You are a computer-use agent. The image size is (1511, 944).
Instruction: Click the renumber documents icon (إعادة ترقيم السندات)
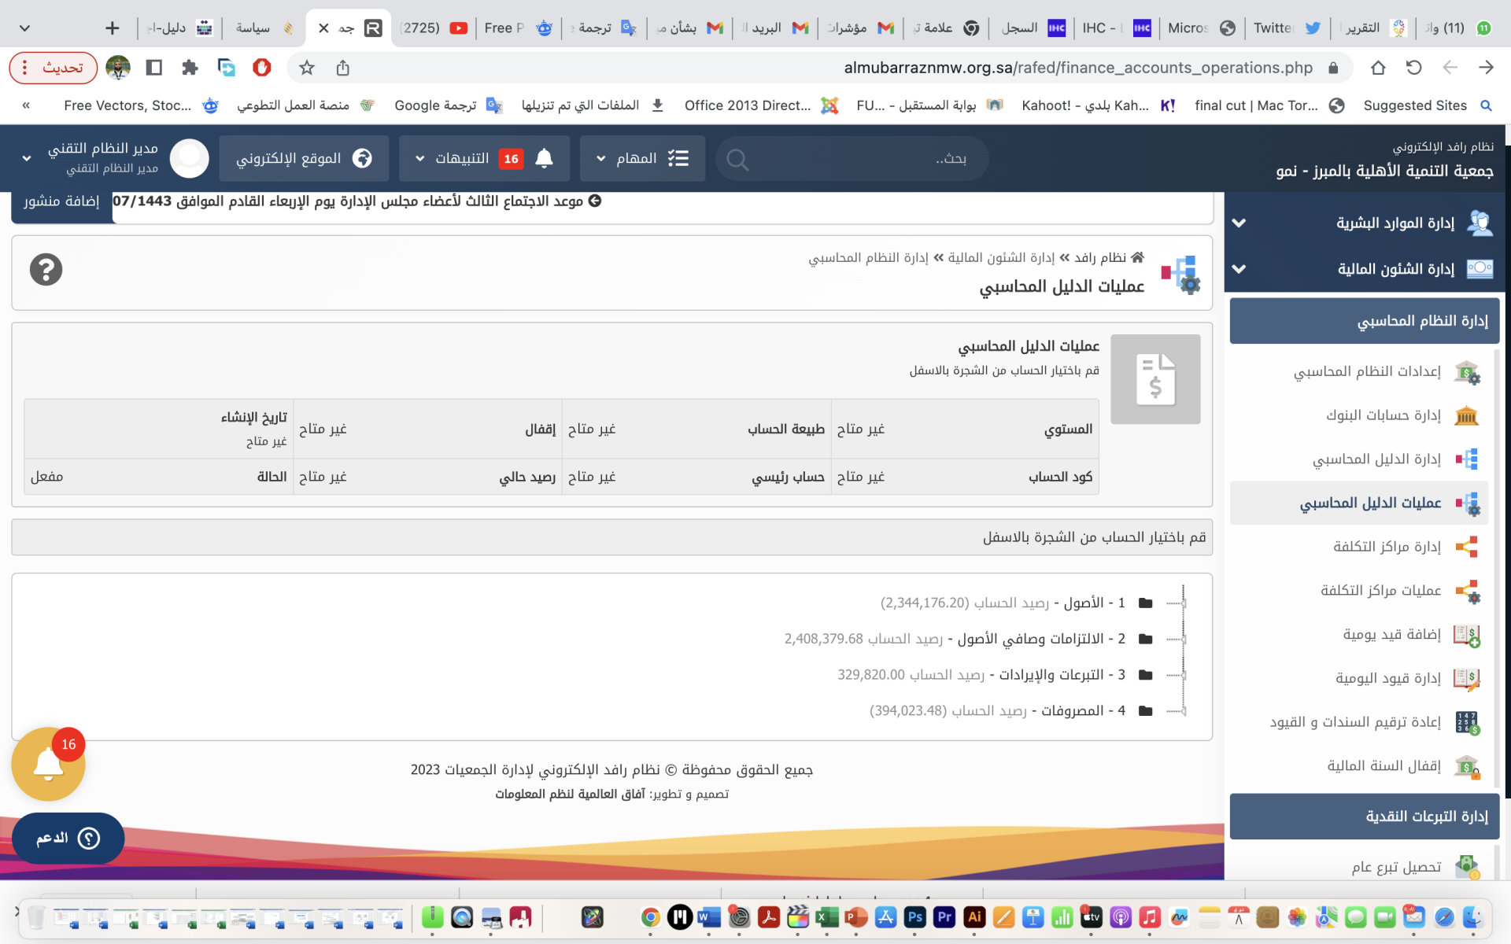tap(1466, 722)
